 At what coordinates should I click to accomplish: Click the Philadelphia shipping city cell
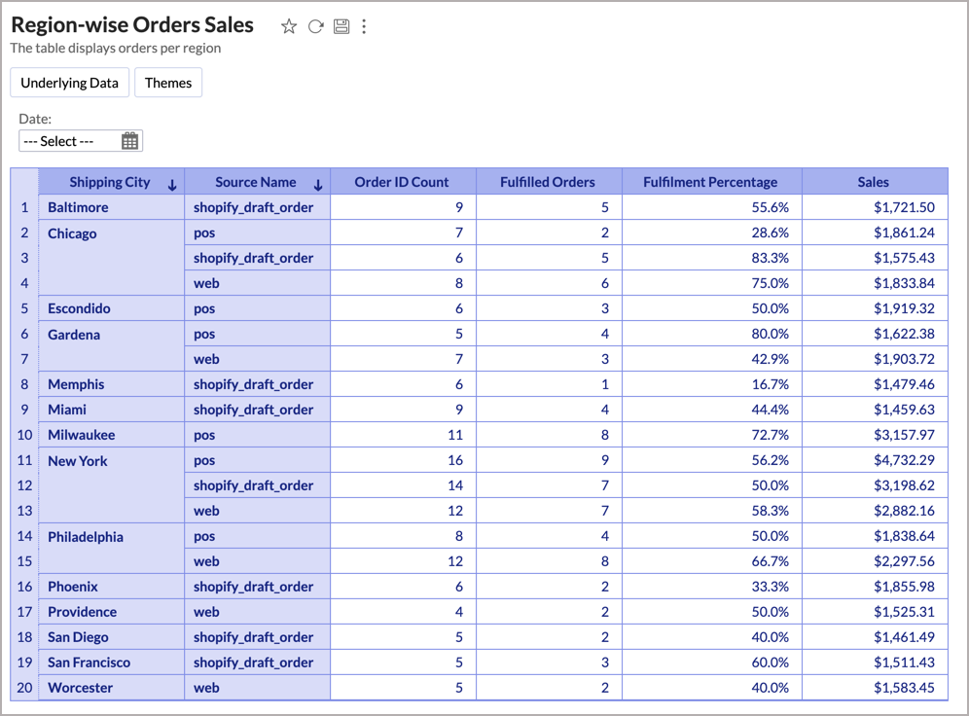pyautogui.click(x=86, y=537)
